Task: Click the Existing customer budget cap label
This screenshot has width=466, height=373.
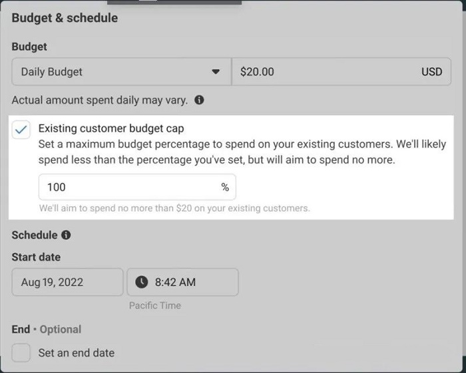Action: tap(111, 128)
